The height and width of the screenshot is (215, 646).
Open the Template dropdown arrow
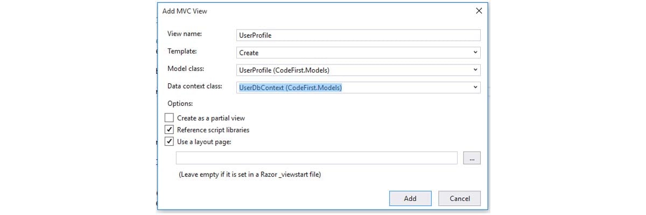(x=475, y=53)
